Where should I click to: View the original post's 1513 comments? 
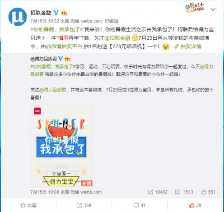tap(184, 192)
